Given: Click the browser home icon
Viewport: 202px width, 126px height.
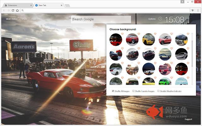Looking at the screenshot, I should pyautogui.click(x=17, y=10).
